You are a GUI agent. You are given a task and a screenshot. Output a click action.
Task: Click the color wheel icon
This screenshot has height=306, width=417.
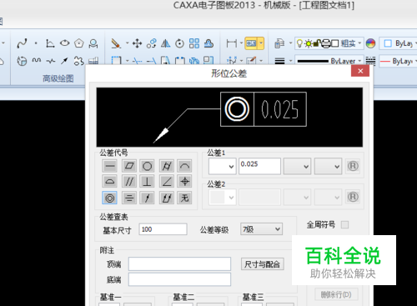click(370, 43)
